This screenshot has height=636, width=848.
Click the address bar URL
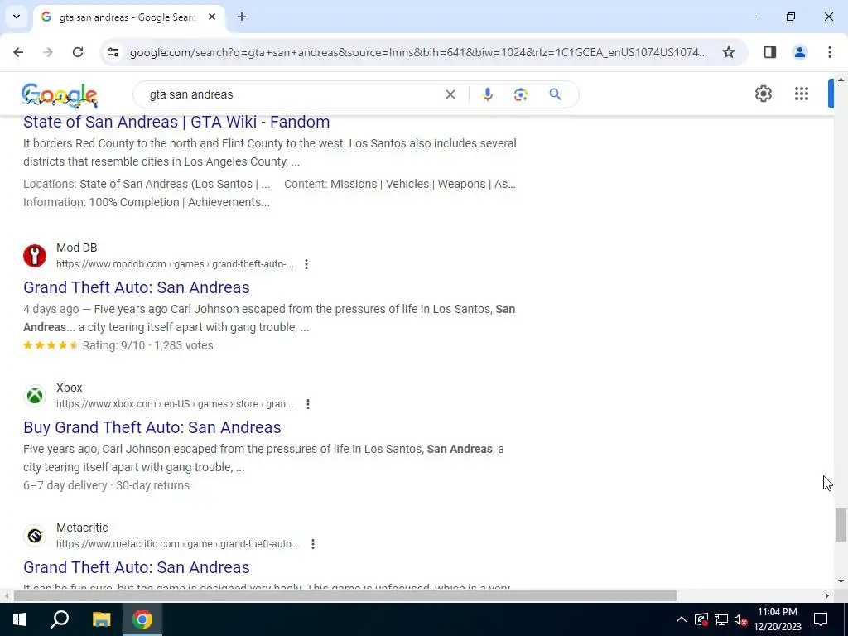tap(418, 52)
